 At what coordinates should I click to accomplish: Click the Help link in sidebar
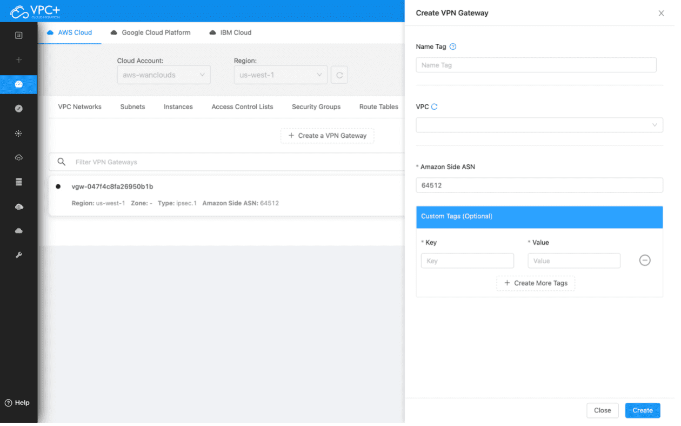(22, 403)
